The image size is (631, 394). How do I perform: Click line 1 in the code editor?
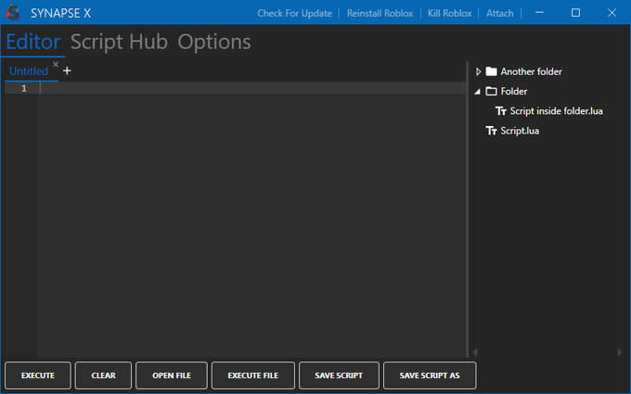pyautogui.click(x=251, y=88)
